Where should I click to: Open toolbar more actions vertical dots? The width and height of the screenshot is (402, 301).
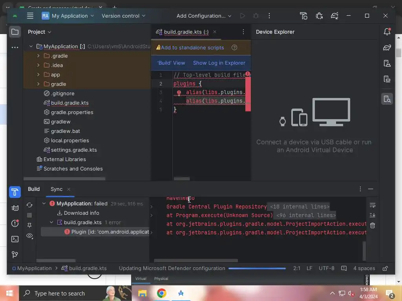click(269, 16)
